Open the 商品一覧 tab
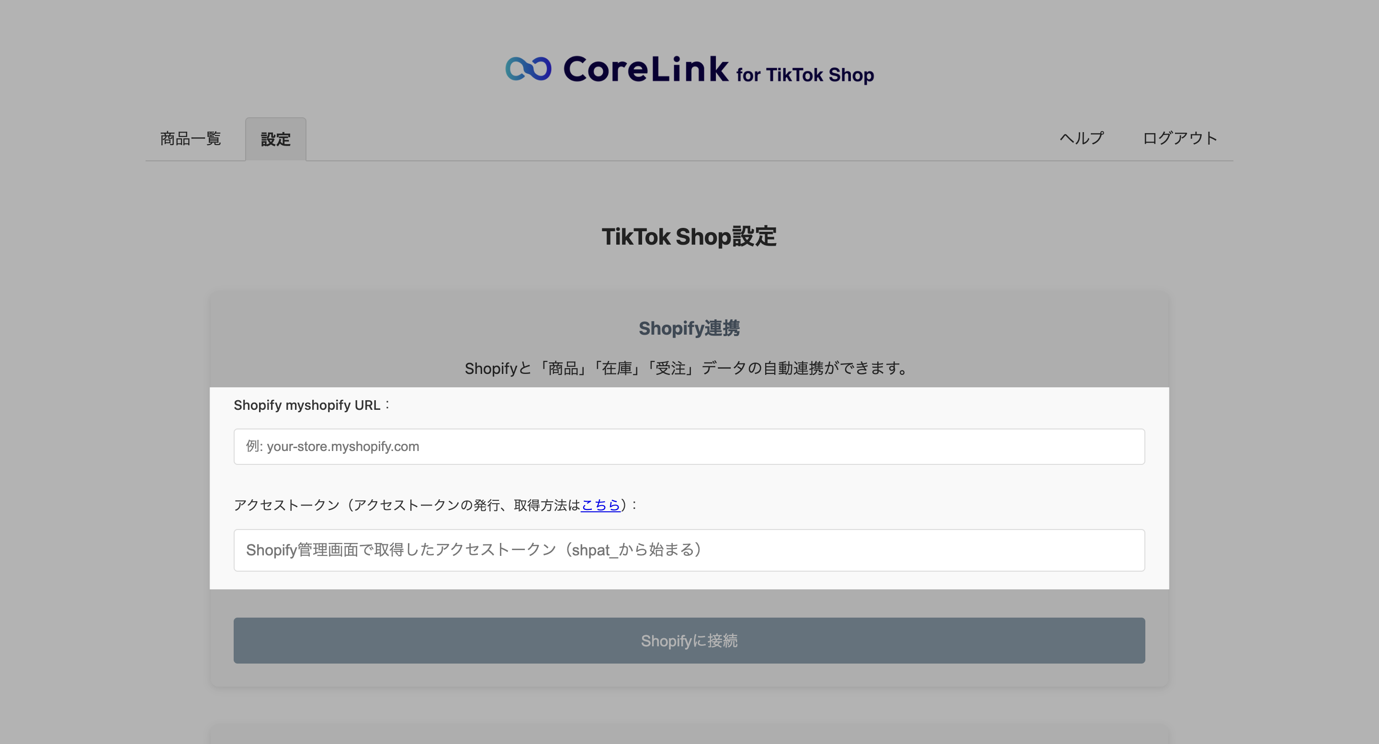 tap(191, 139)
